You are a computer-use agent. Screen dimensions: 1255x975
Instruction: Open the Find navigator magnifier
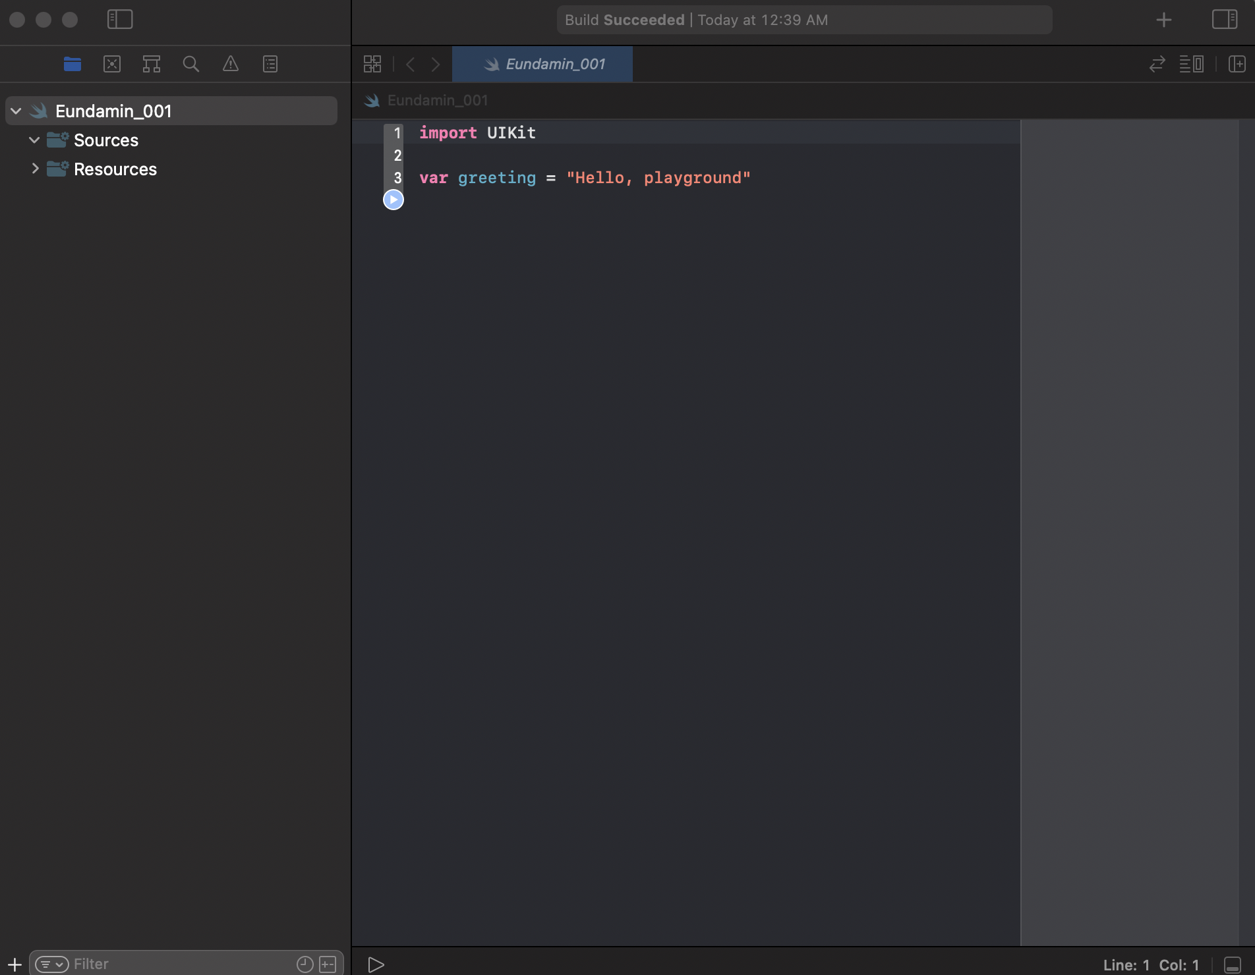point(191,64)
